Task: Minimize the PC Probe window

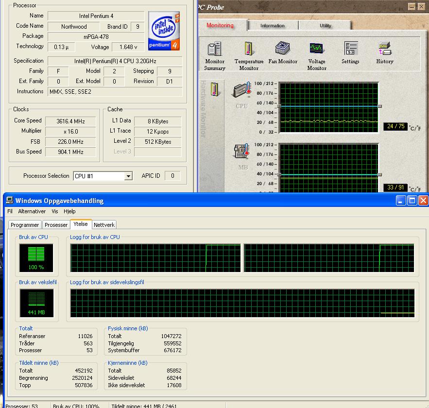Action: (x=412, y=7)
